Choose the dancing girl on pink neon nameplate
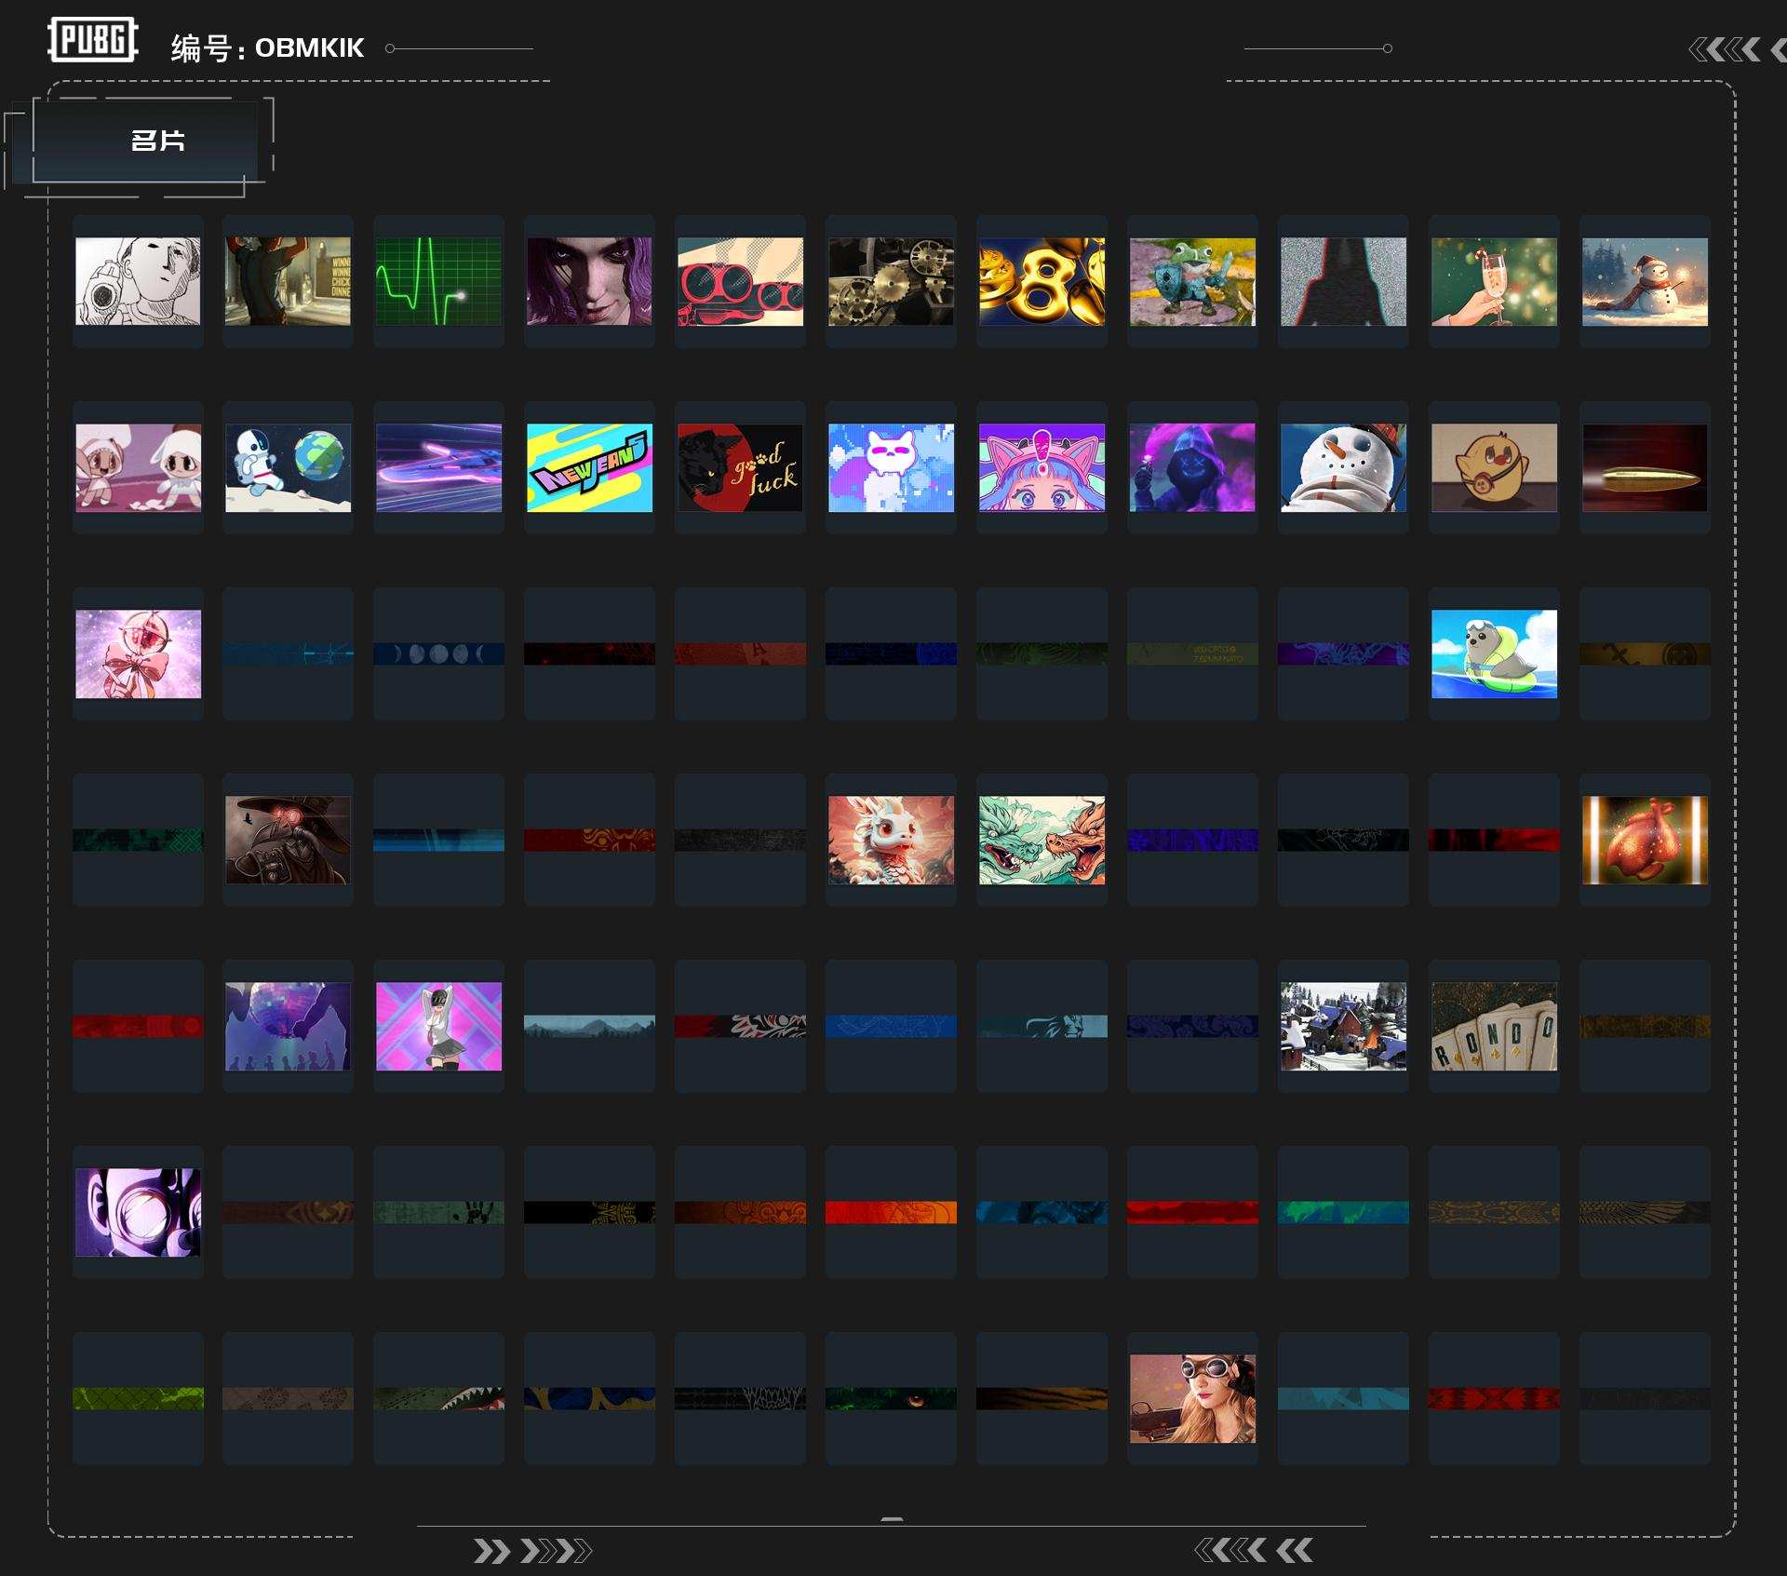Screen dimensions: 1787x1576 click(x=439, y=1026)
